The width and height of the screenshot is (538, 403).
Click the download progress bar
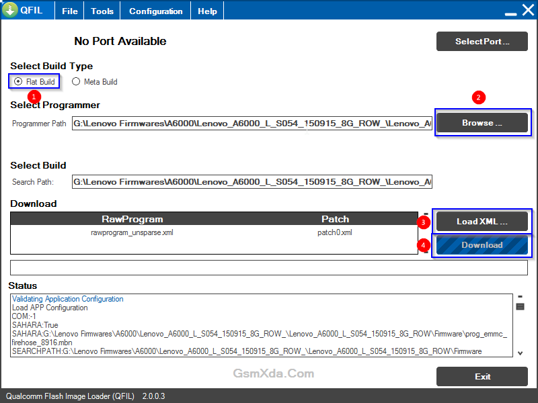[268, 267]
